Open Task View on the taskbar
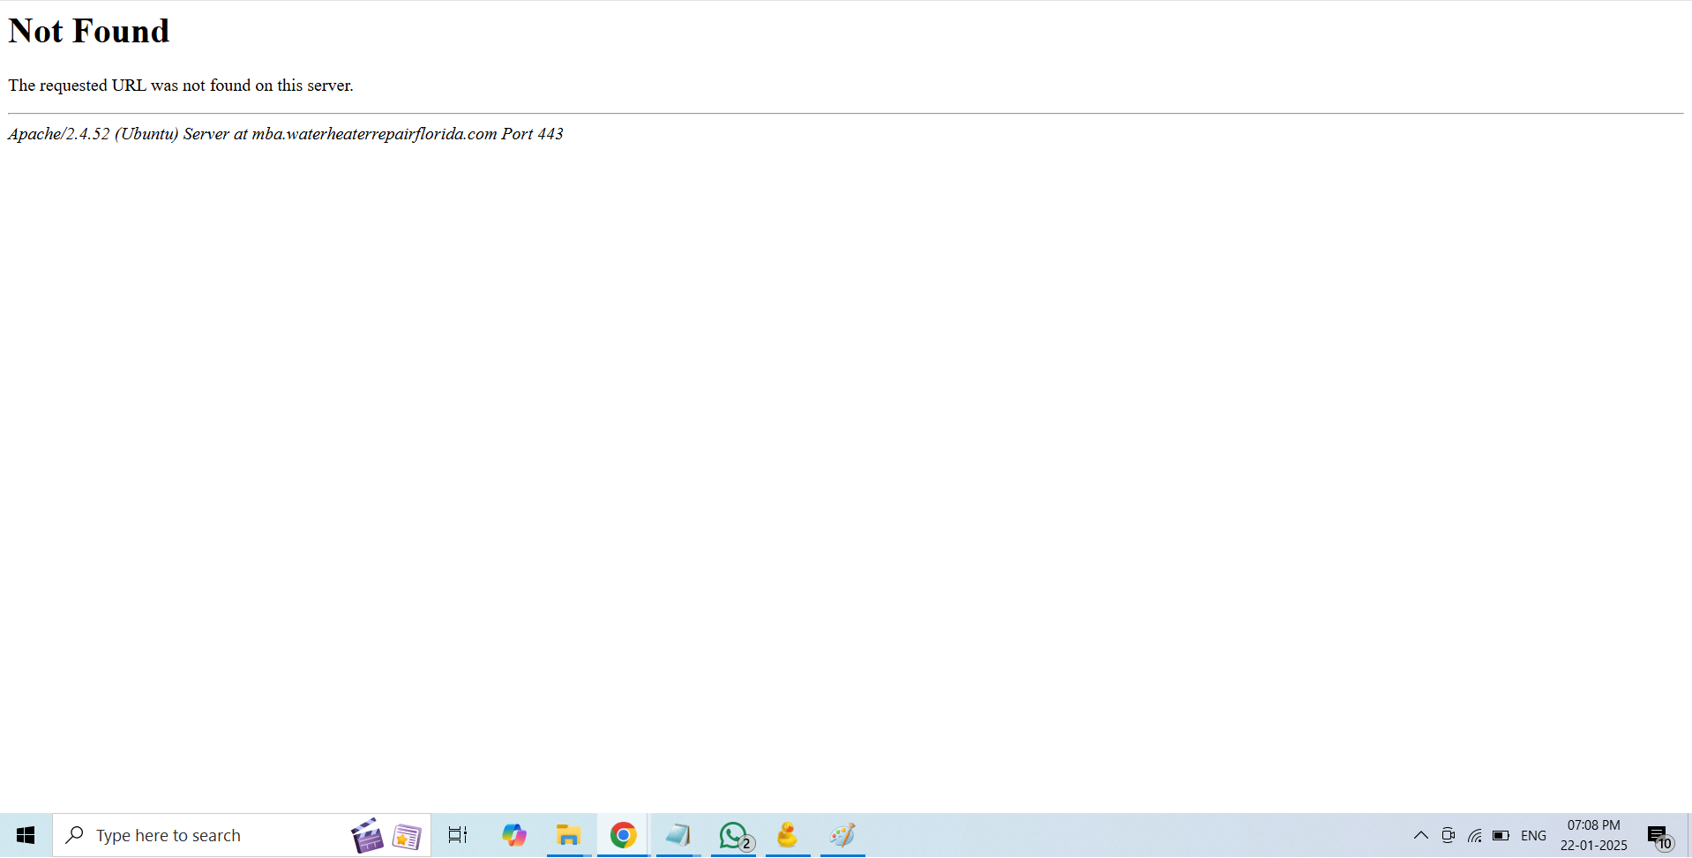 458,835
